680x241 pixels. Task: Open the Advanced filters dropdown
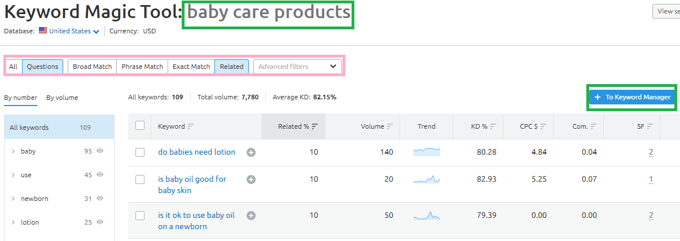pos(297,67)
